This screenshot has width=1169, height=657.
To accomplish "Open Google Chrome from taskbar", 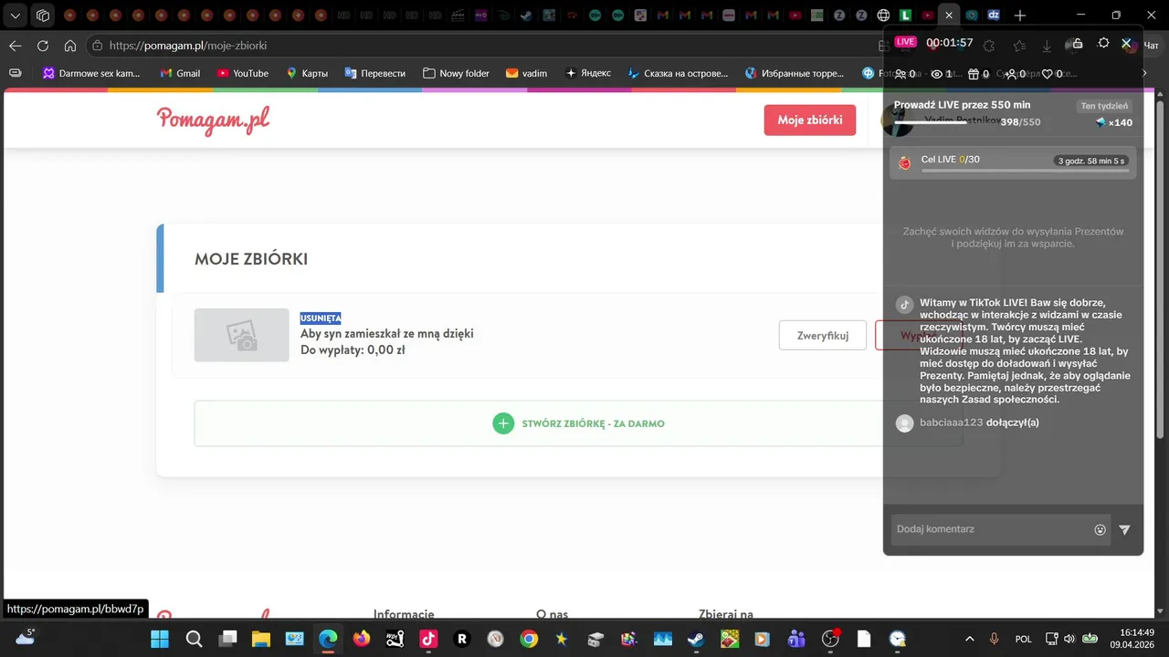I will 529,639.
